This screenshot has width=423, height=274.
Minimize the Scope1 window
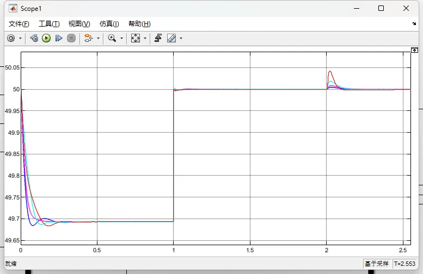coord(357,8)
